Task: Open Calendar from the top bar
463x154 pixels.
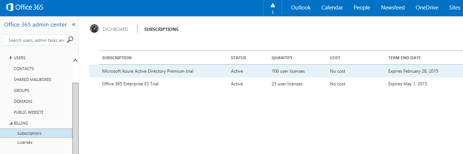Action: pos(332,8)
